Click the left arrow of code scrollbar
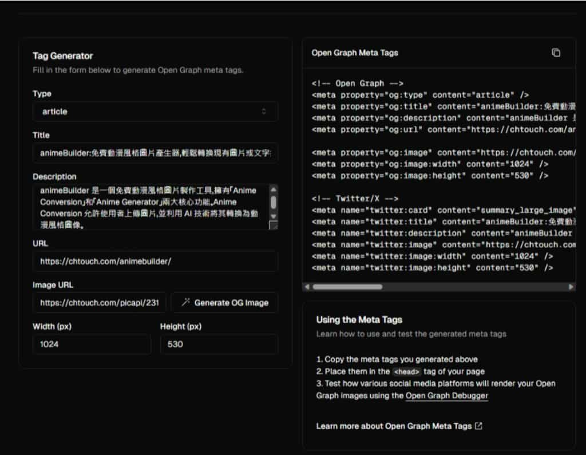This screenshot has width=586, height=455. pos(307,287)
